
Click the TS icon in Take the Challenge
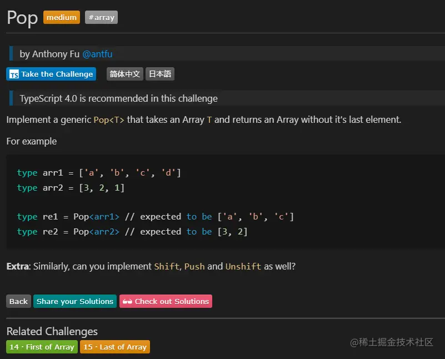[x=14, y=74]
